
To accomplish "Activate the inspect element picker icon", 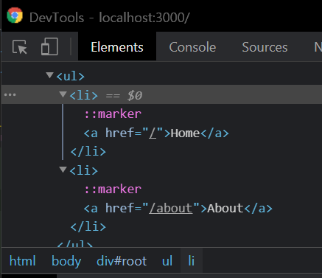I will [x=20, y=46].
